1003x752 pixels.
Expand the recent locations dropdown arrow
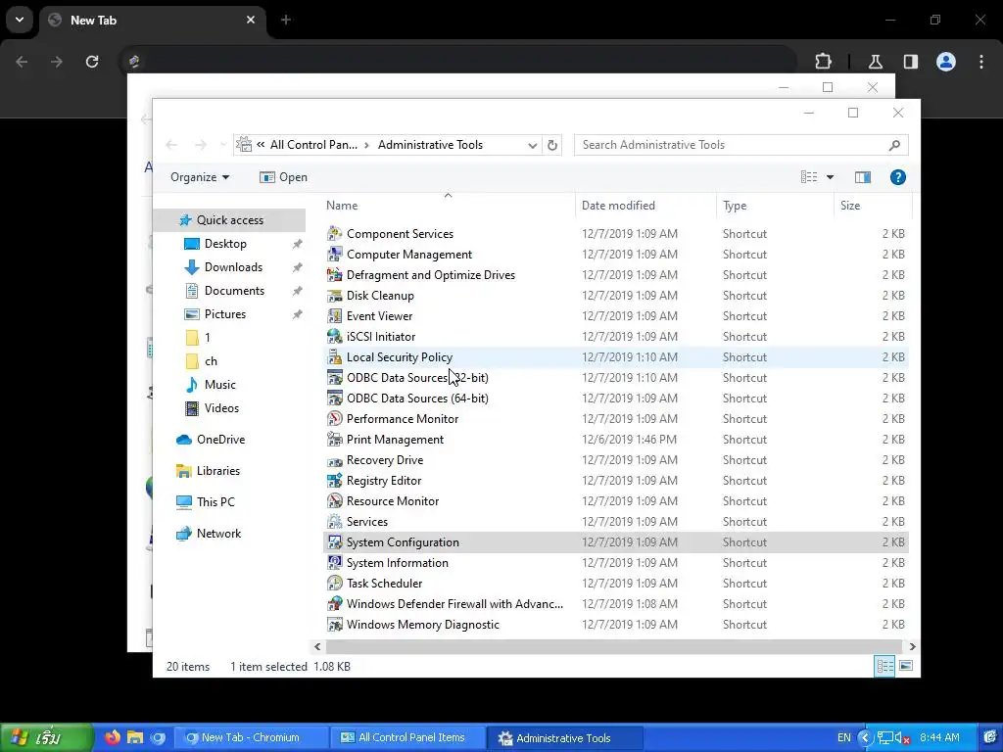222,145
